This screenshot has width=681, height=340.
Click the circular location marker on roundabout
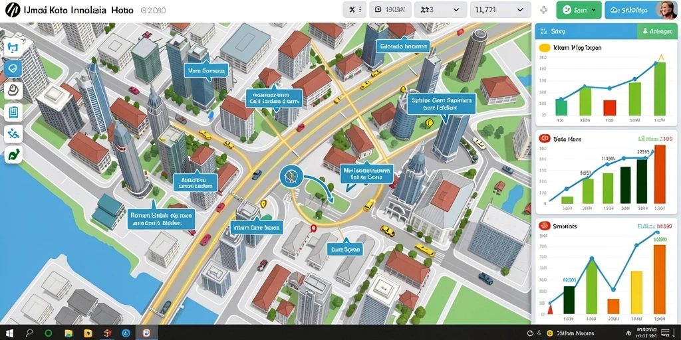click(291, 177)
